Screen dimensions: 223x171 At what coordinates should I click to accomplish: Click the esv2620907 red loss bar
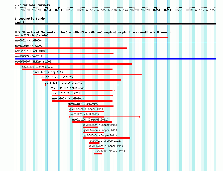tap(73, 64)
